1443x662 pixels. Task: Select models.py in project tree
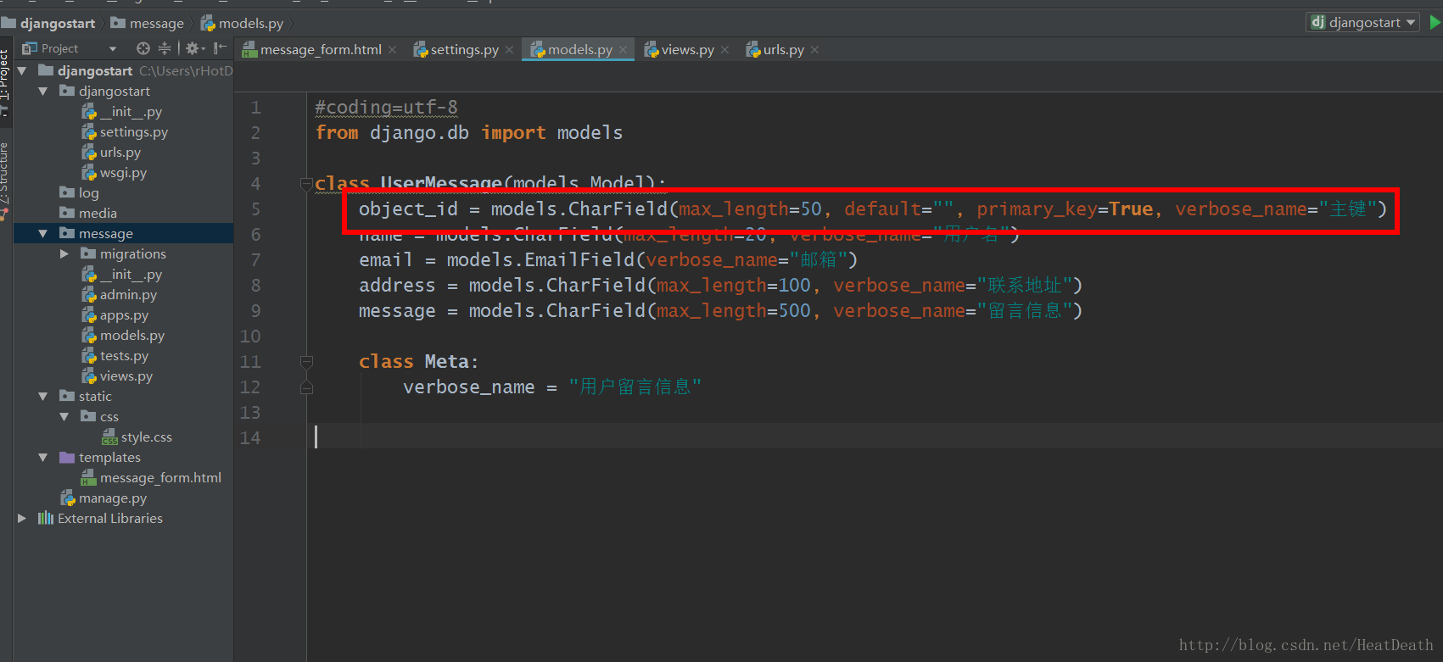coord(124,335)
